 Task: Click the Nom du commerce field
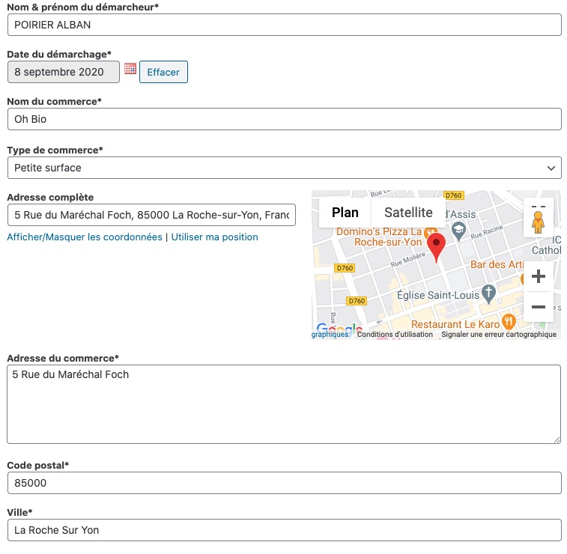pyautogui.click(x=284, y=119)
